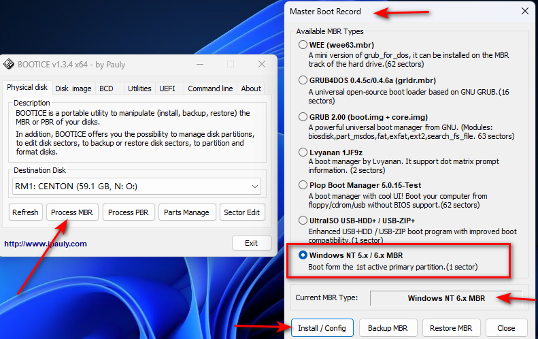This screenshot has width=538, height=339.
Task: Go to the BCD tab
Action: click(106, 88)
